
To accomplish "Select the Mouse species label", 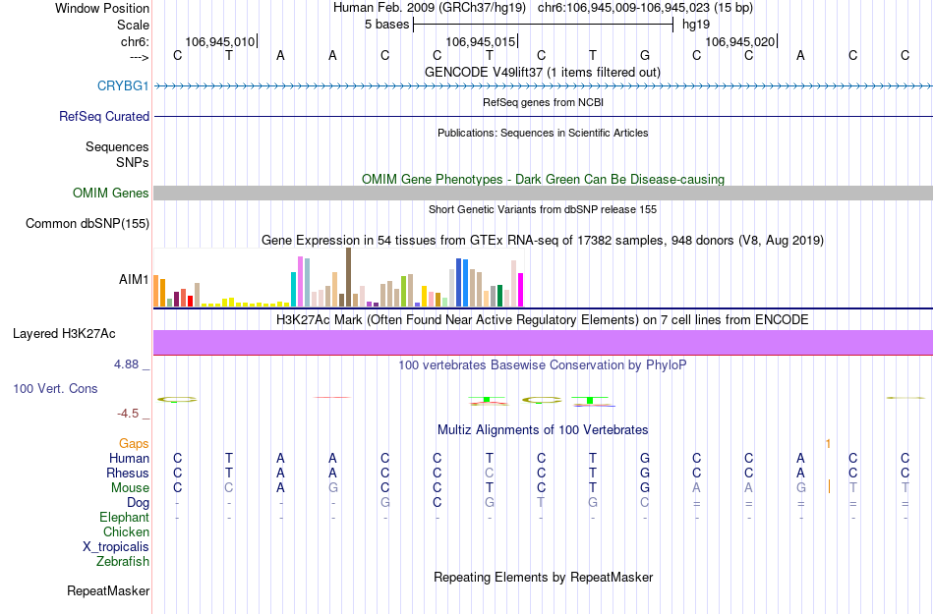I will click(x=130, y=488).
